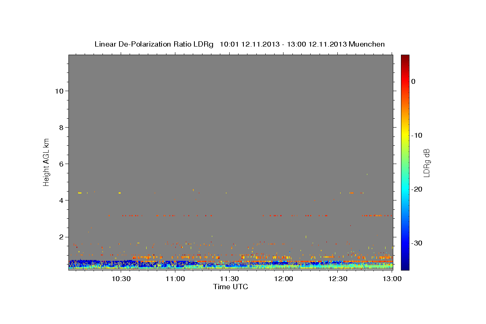Click the height tick label 8

62,128
